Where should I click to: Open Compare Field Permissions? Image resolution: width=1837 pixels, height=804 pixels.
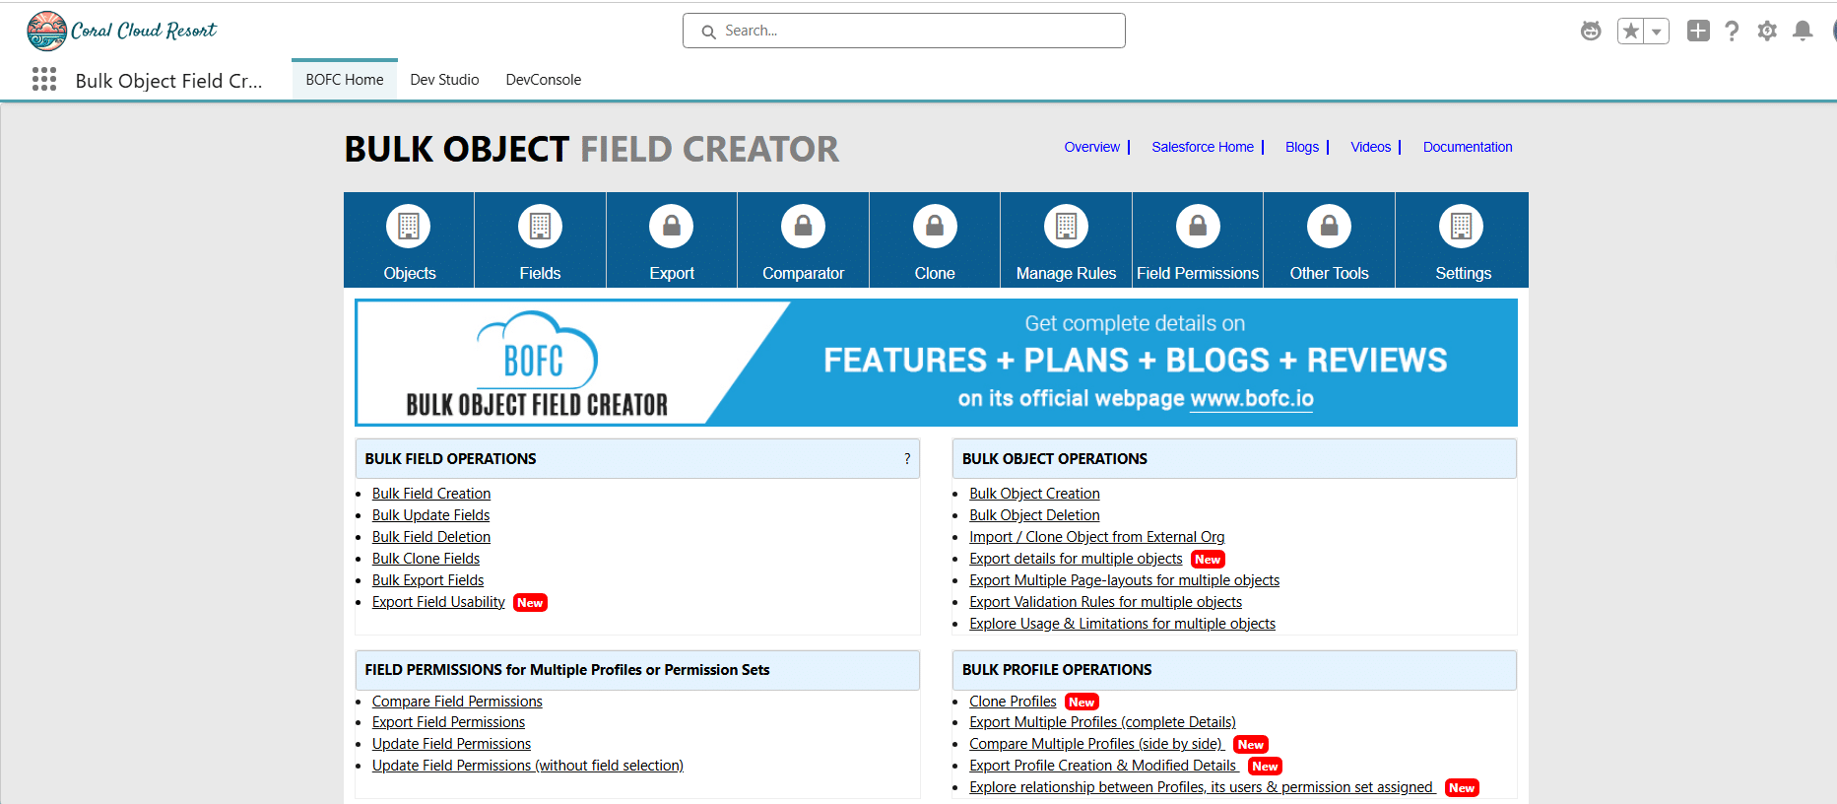click(x=457, y=702)
